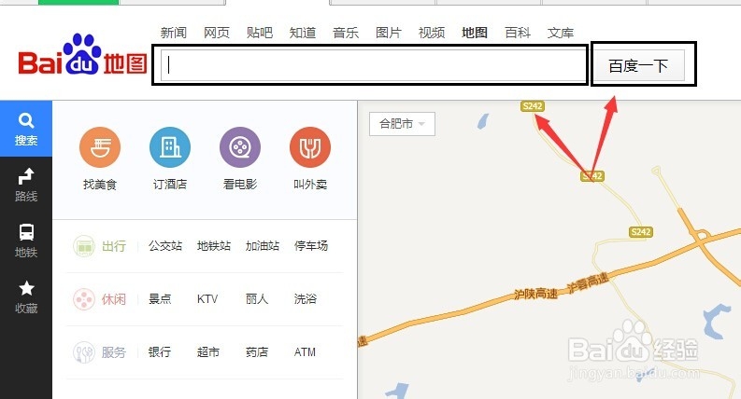This screenshot has width=741, height=399.
Task: Switch to the 音乐 tab
Action: click(346, 33)
